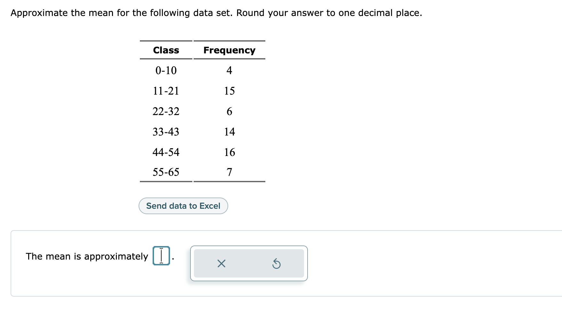562x319 pixels.
Task: Select the 0-10 class row
Action: pyautogui.click(x=166, y=70)
